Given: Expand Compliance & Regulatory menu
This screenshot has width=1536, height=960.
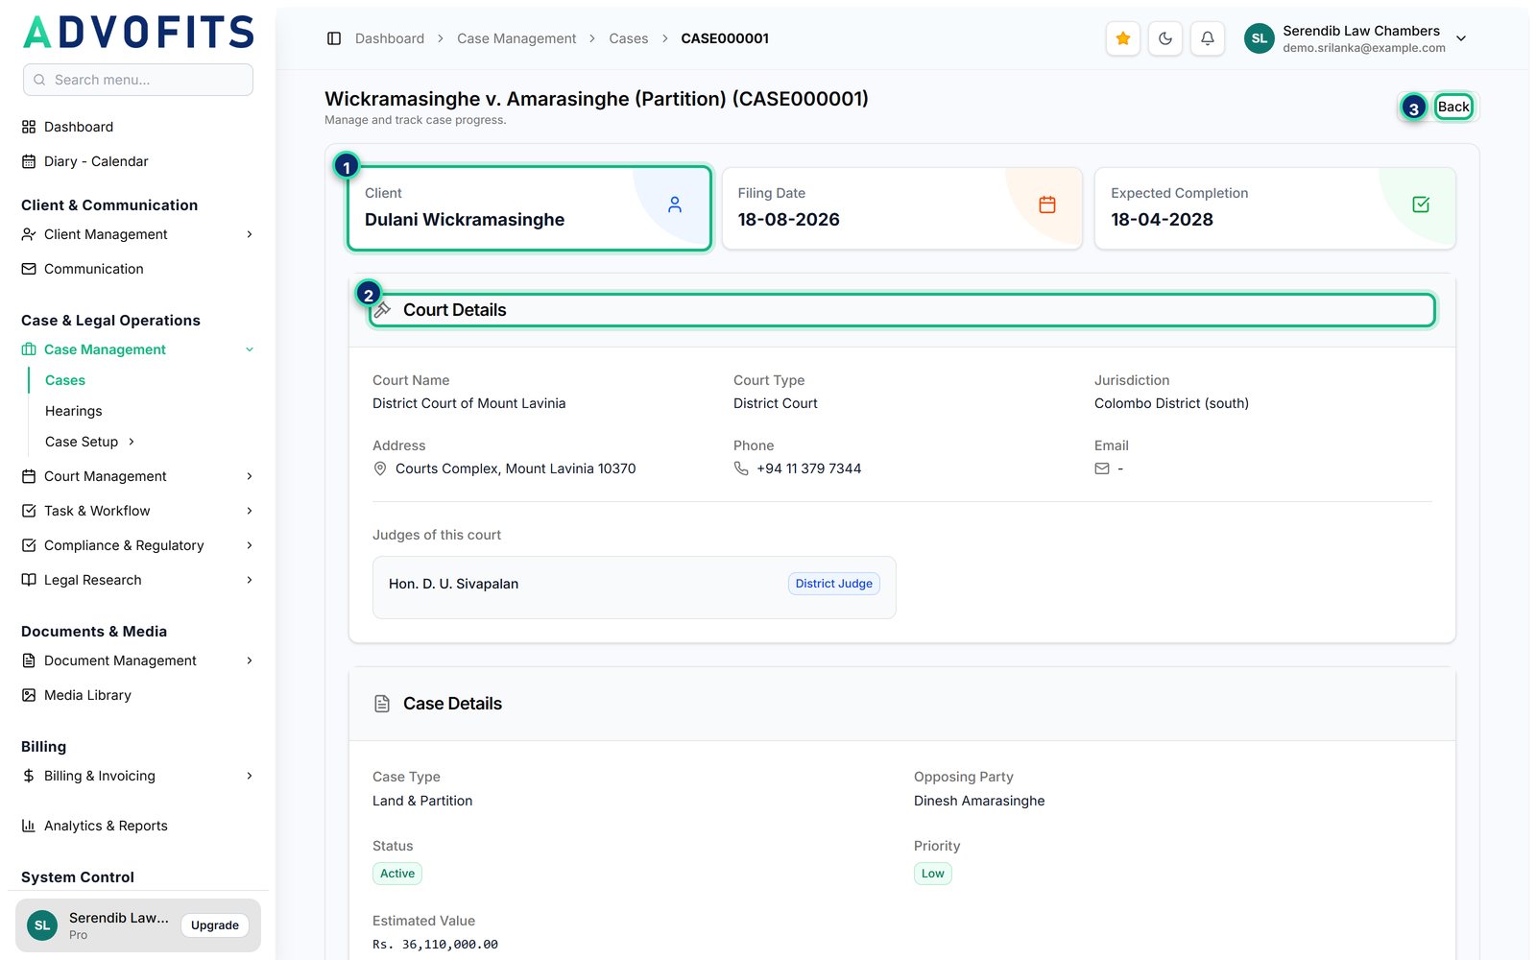Looking at the screenshot, I should (x=138, y=545).
